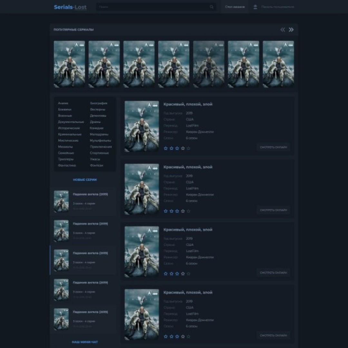The height and width of the screenshot is (348, 348).
Task: Click the Serials-Lost site logo
Action: coord(70,7)
